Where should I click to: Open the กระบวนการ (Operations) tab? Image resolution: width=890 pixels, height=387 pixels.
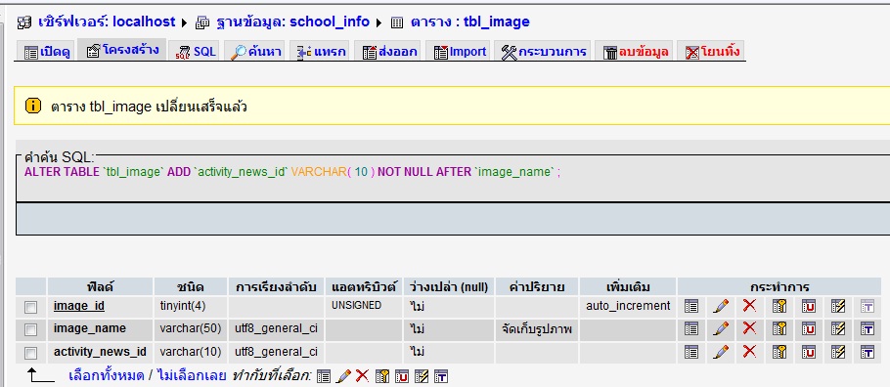543,52
